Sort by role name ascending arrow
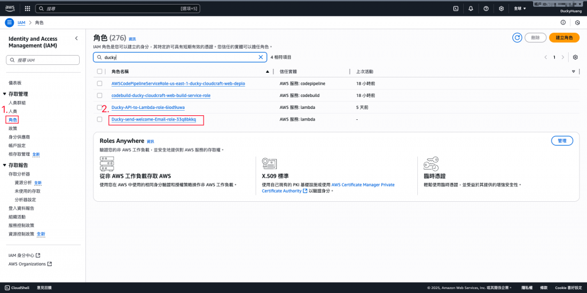The height and width of the screenshot is (293, 587). click(267, 72)
